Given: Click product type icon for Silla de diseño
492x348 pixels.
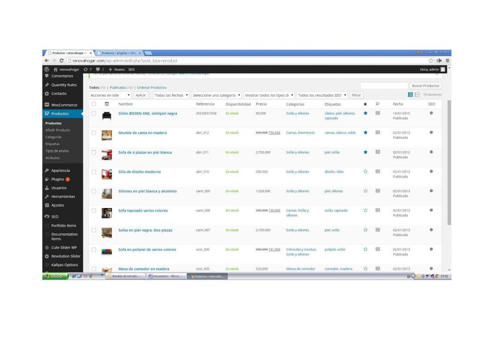Looking at the screenshot, I should (378, 172).
